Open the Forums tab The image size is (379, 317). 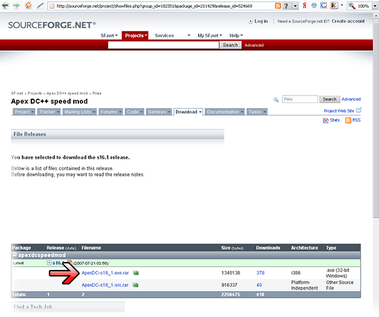[110, 112]
